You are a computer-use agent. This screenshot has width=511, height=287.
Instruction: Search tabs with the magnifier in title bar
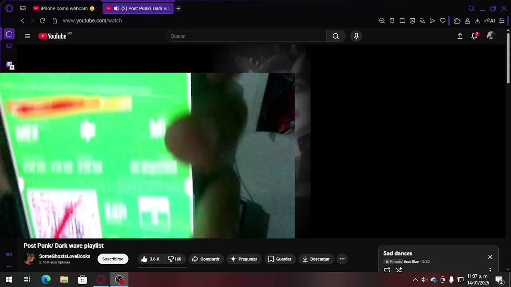pos(471,8)
